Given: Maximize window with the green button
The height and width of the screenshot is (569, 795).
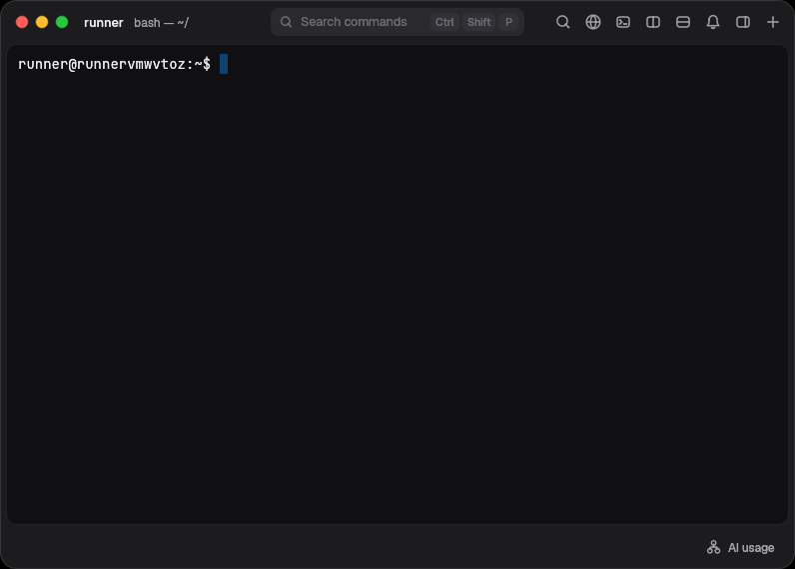Looking at the screenshot, I should click(x=62, y=22).
